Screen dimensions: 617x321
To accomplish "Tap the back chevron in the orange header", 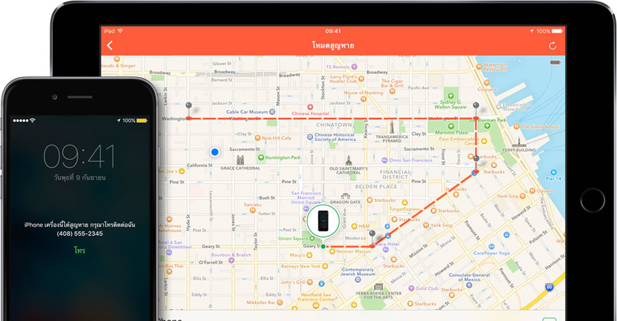I will click(x=110, y=46).
